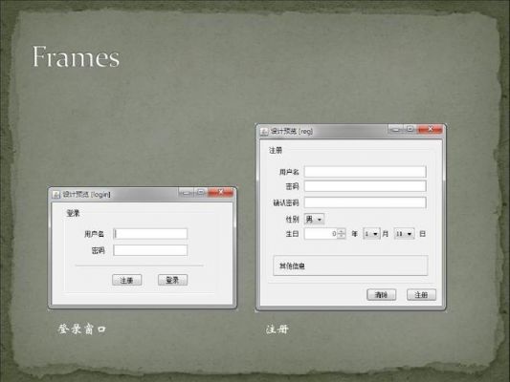
Task: Click the Frames slide title
Action: click(x=76, y=57)
